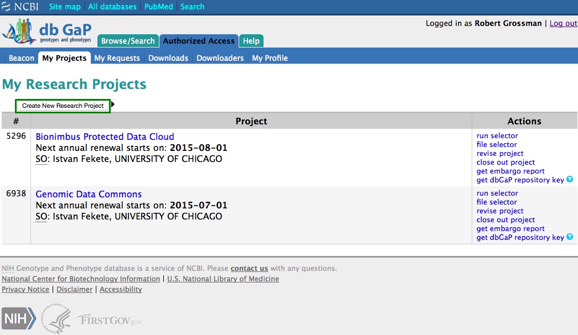Click help icon beside Genomic Data Commons key
578x335 pixels.
(570, 237)
